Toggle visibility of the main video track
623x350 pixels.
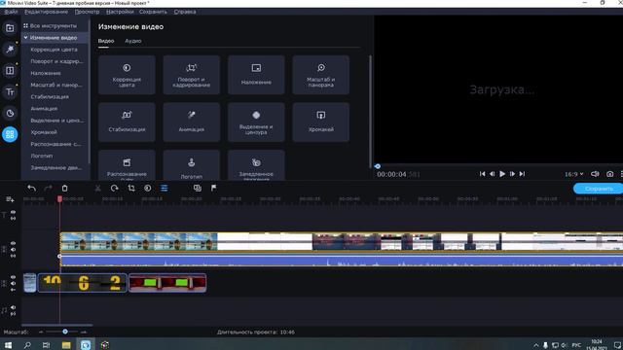coord(13,243)
